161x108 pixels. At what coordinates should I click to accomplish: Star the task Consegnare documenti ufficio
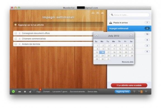(x=20, y=33)
